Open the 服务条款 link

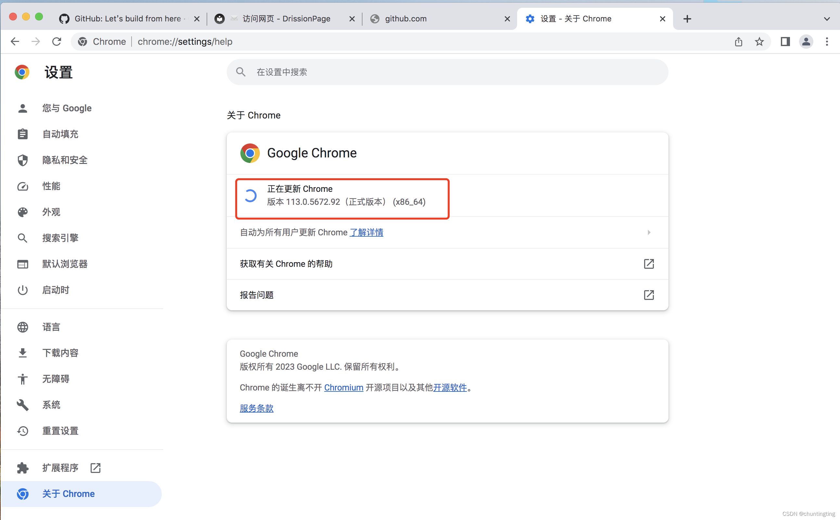(x=257, y=408)
